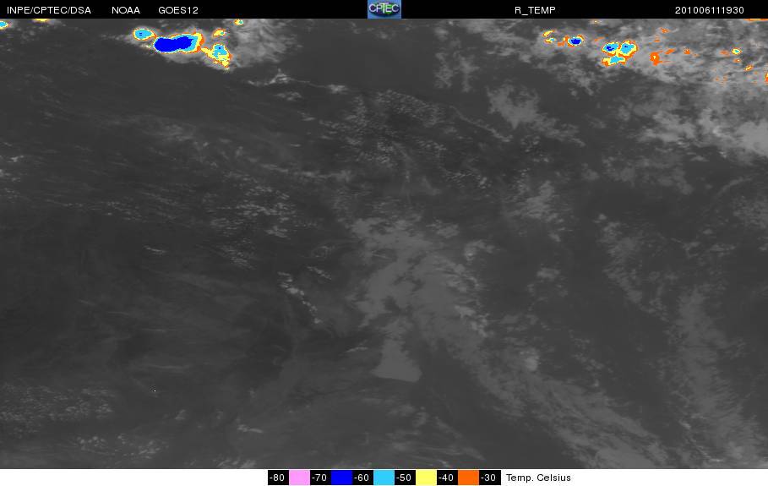The image size is (768, 486).
Task: Click the 201006111930 timestamp
Action: tap(709, 10)
